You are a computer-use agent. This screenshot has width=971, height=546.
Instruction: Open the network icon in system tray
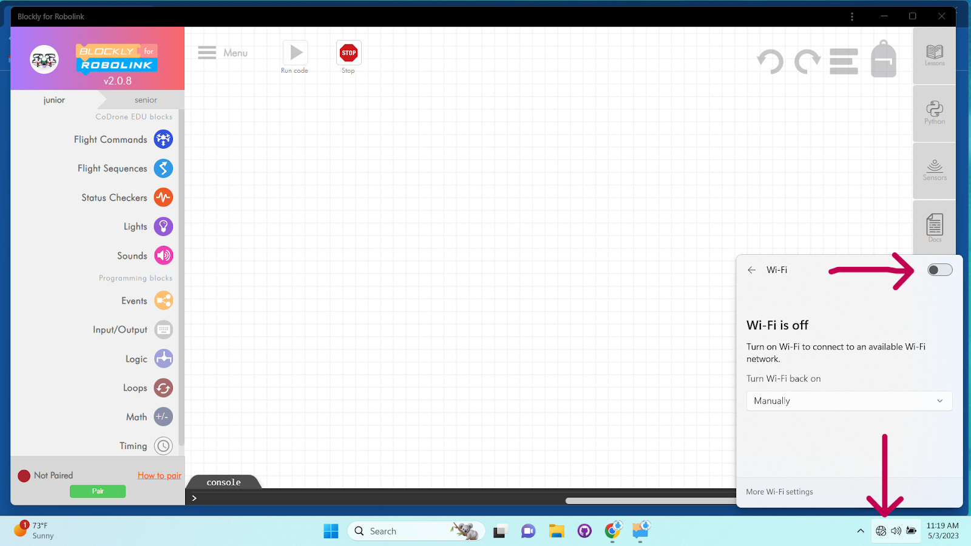881,531
